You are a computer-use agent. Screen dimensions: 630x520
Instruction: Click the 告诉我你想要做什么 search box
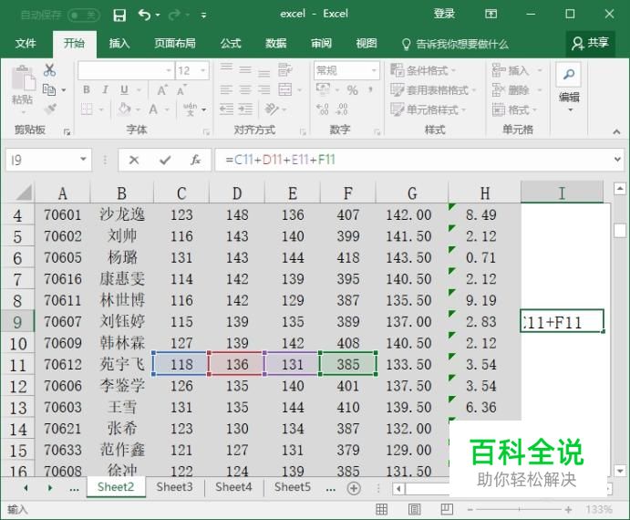455,44
